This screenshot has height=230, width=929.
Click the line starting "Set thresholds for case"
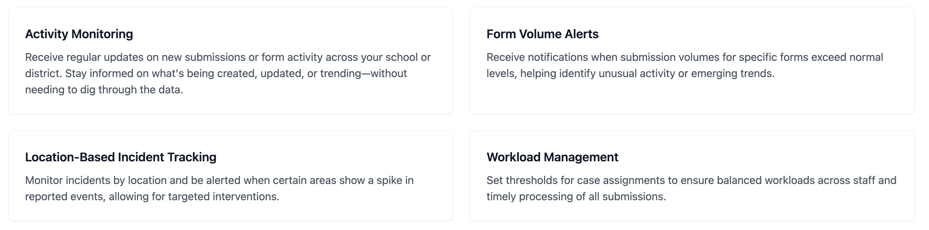tap(691, 180)
